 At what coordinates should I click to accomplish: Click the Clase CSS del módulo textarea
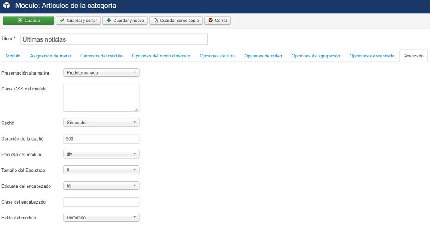point(101,98)
